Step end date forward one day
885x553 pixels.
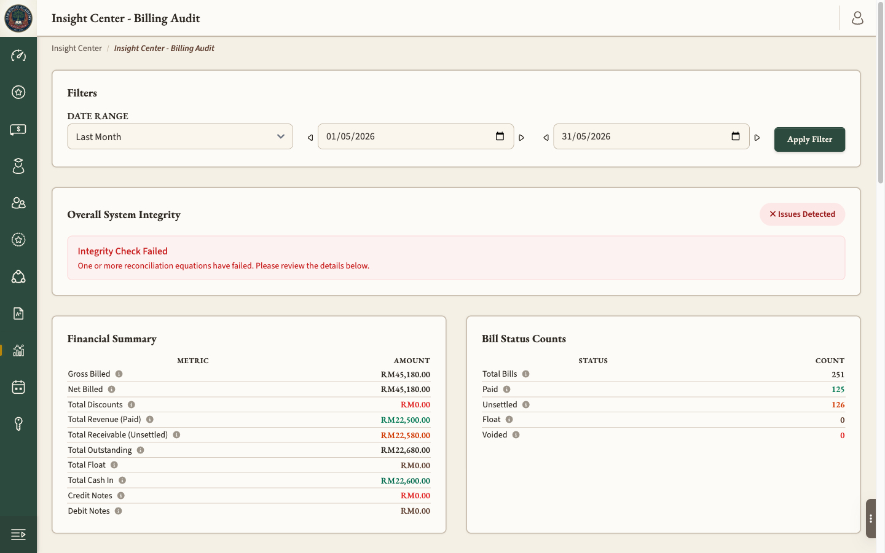[757, 138]
